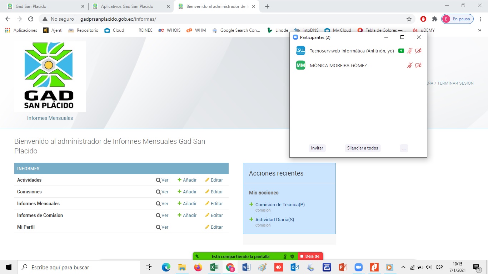Expand the hidden bookmarks overflow chevron

point(479,30)
